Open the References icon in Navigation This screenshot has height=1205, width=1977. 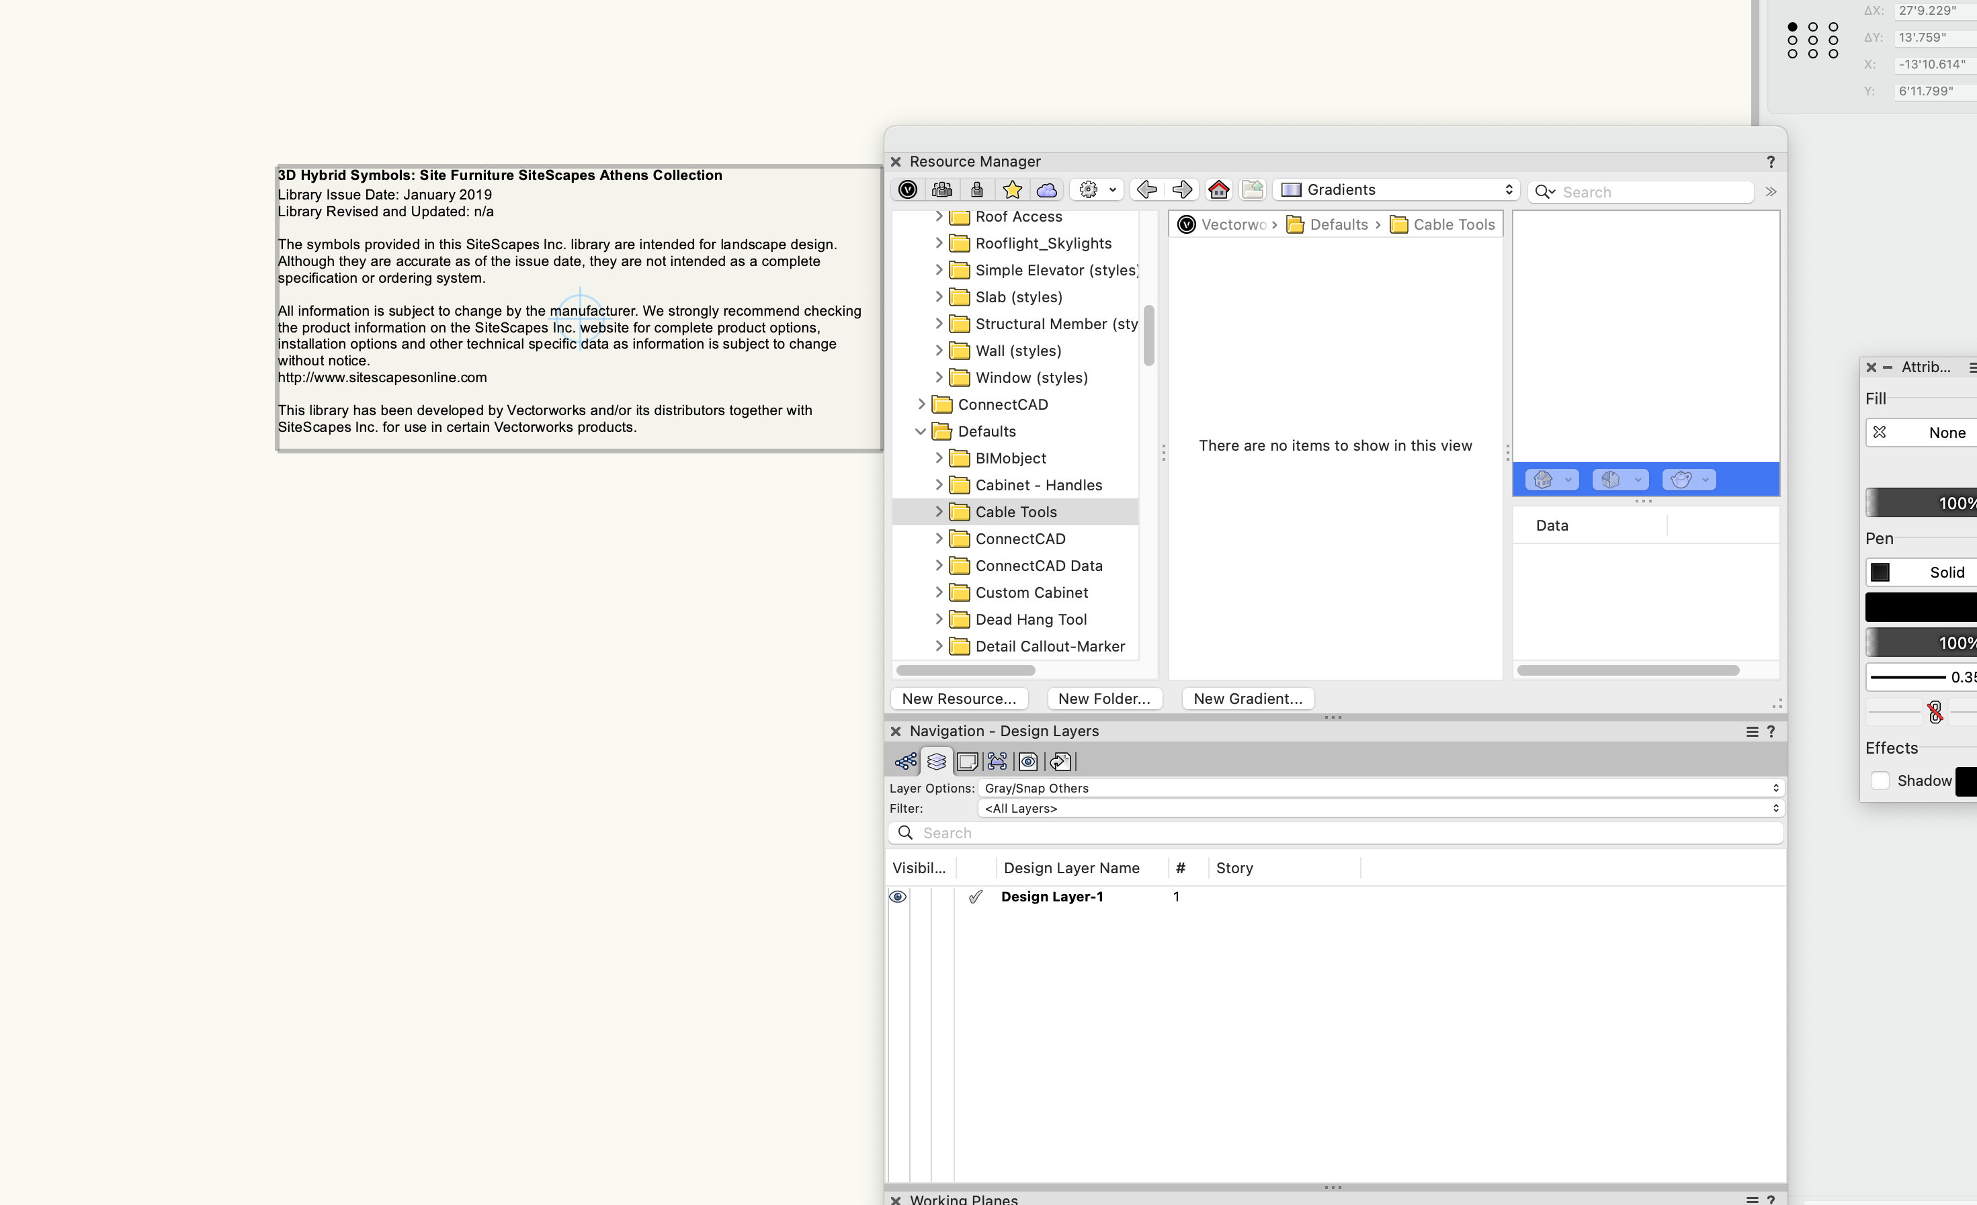[1060, 761]
